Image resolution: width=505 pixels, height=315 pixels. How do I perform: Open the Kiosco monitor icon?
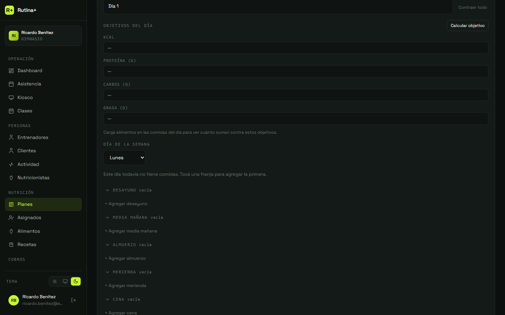(11, 98)
